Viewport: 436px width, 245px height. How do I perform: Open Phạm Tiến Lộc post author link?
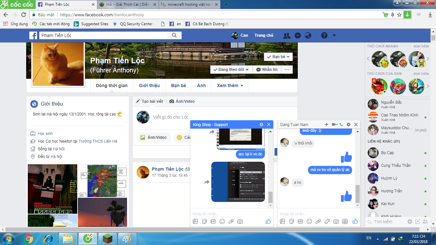point(168,169)
